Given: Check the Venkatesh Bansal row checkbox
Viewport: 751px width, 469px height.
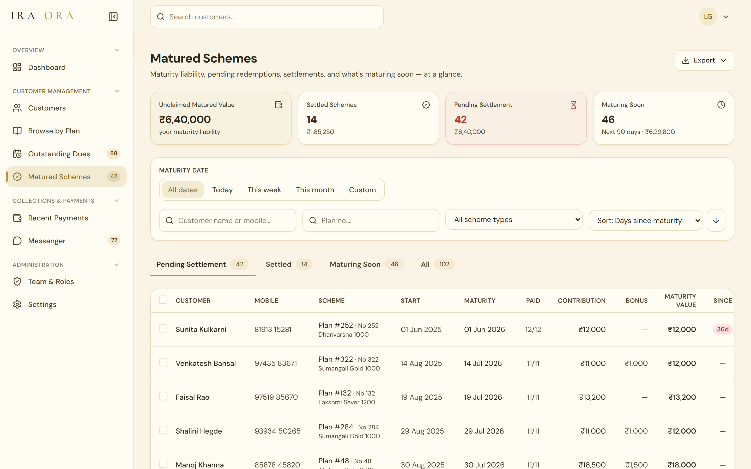Looking at the screenshot, I should [x=163, y=362].
